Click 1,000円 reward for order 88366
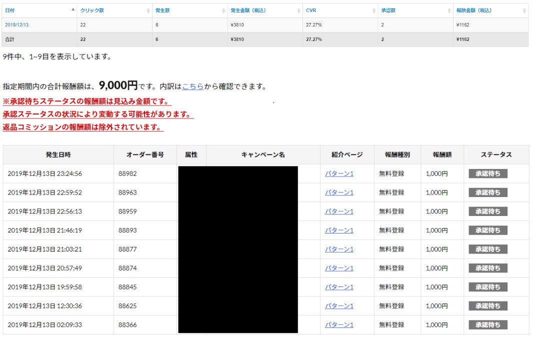Viewport: 533px width, 340px height. coord(436,324)
